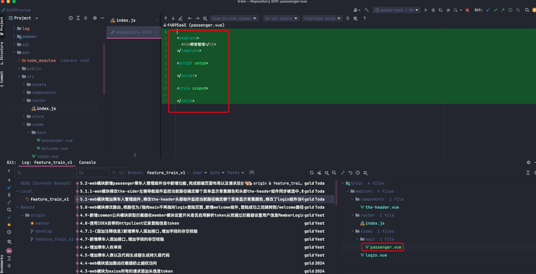Select the remote develop branch
This screenshot has width=536, height=274.
pyautogui.click(x=44, y=231)
